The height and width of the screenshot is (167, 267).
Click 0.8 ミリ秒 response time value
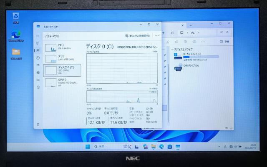111,113
